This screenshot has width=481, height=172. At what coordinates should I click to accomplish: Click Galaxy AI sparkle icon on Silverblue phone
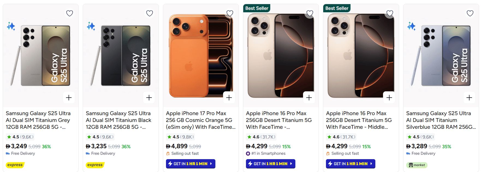(411, 26)
